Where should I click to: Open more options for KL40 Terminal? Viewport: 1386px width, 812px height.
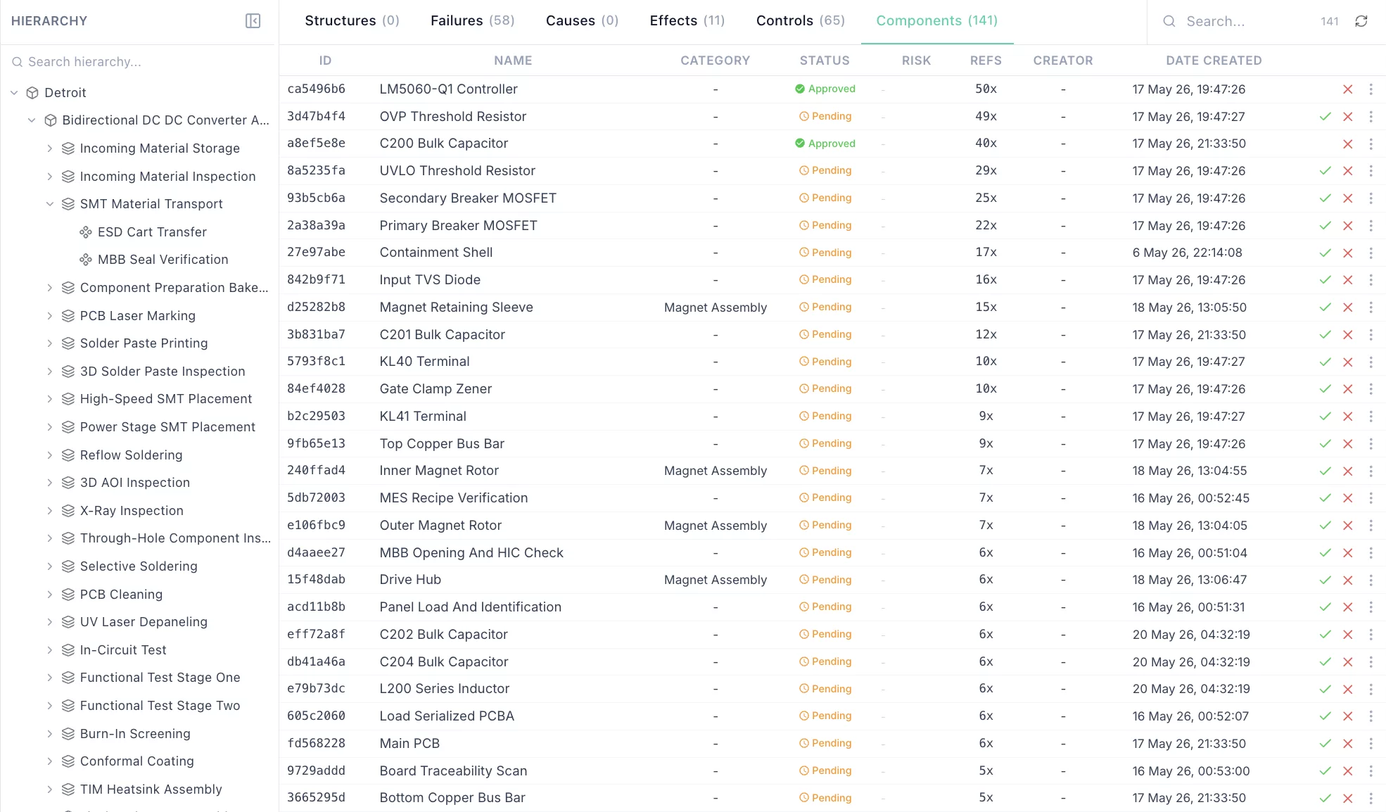(x=1371, y=362)
